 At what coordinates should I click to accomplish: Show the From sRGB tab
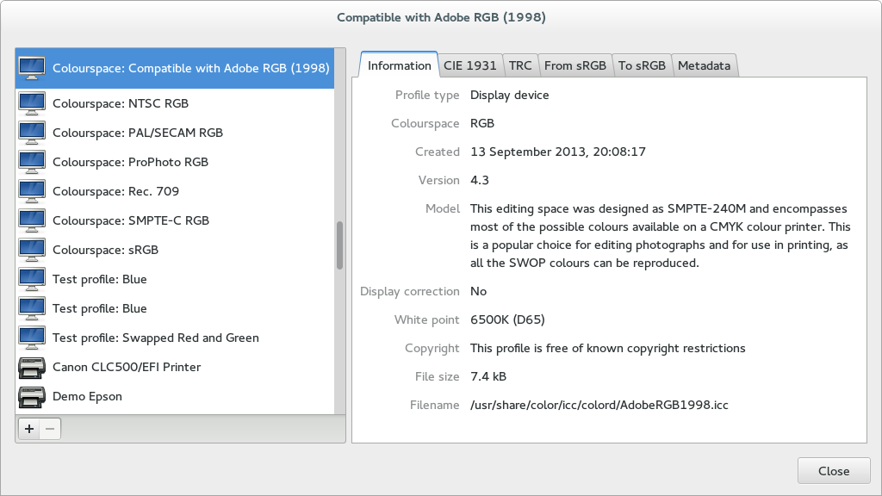pyautogui.click(x=575, y=65)
